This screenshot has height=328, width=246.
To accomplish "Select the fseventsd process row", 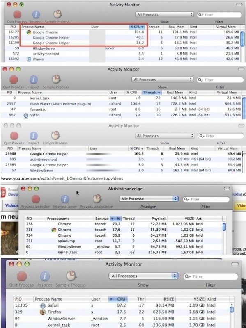I will click(122, 109).
